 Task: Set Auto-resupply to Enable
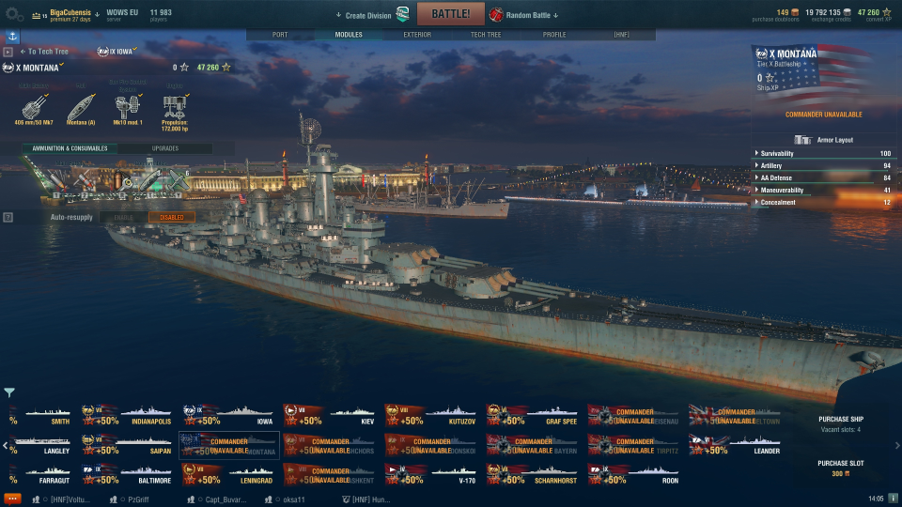123,217
